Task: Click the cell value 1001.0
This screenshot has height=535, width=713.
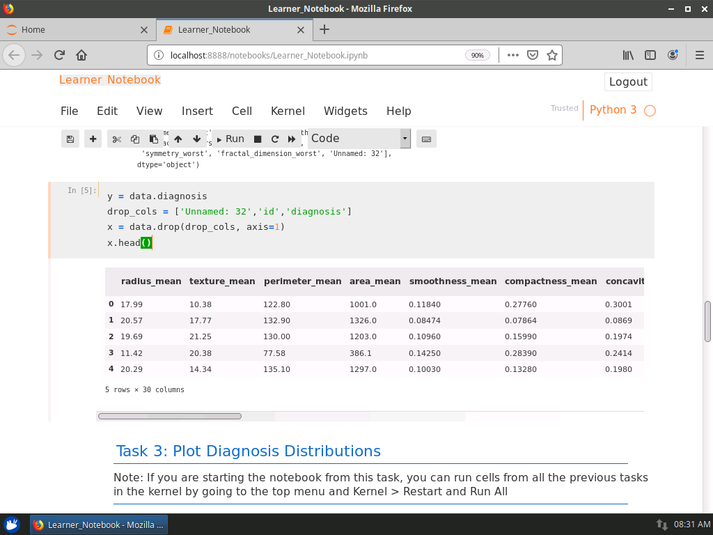Action: [363, 304]
